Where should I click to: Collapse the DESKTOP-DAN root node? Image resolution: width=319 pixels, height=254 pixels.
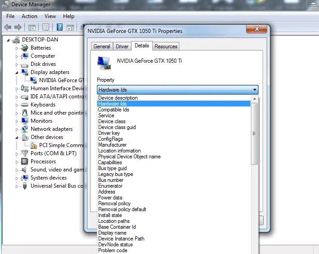[x=8, y=40]
